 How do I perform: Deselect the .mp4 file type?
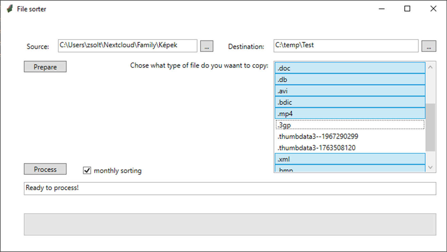pos(349,113)
